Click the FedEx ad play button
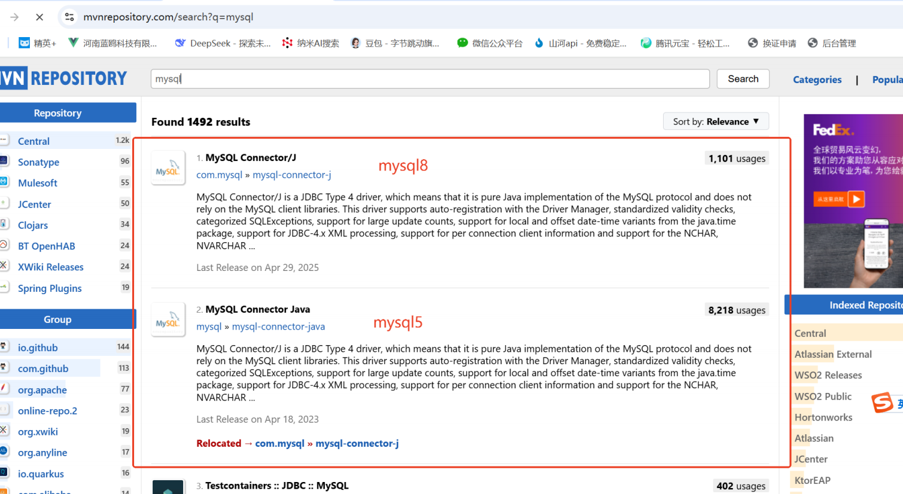 856,199
